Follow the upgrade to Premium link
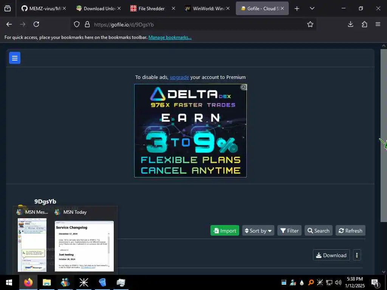 pos(180,77)
